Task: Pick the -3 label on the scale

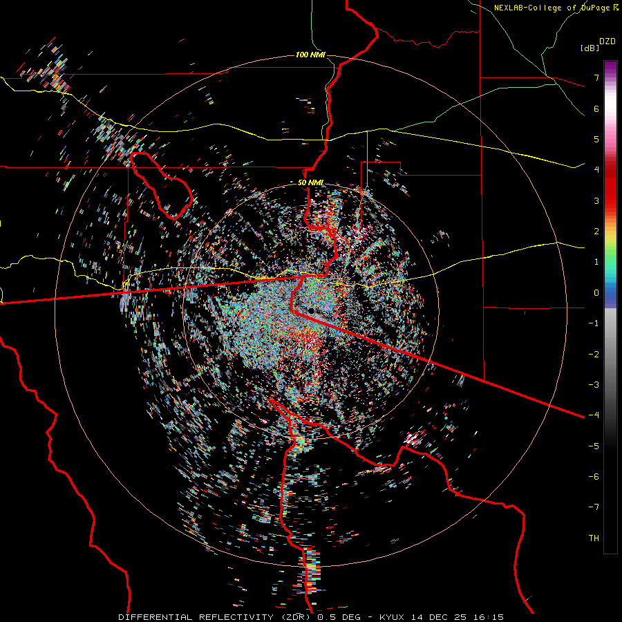Action: [x=594, y=385]
